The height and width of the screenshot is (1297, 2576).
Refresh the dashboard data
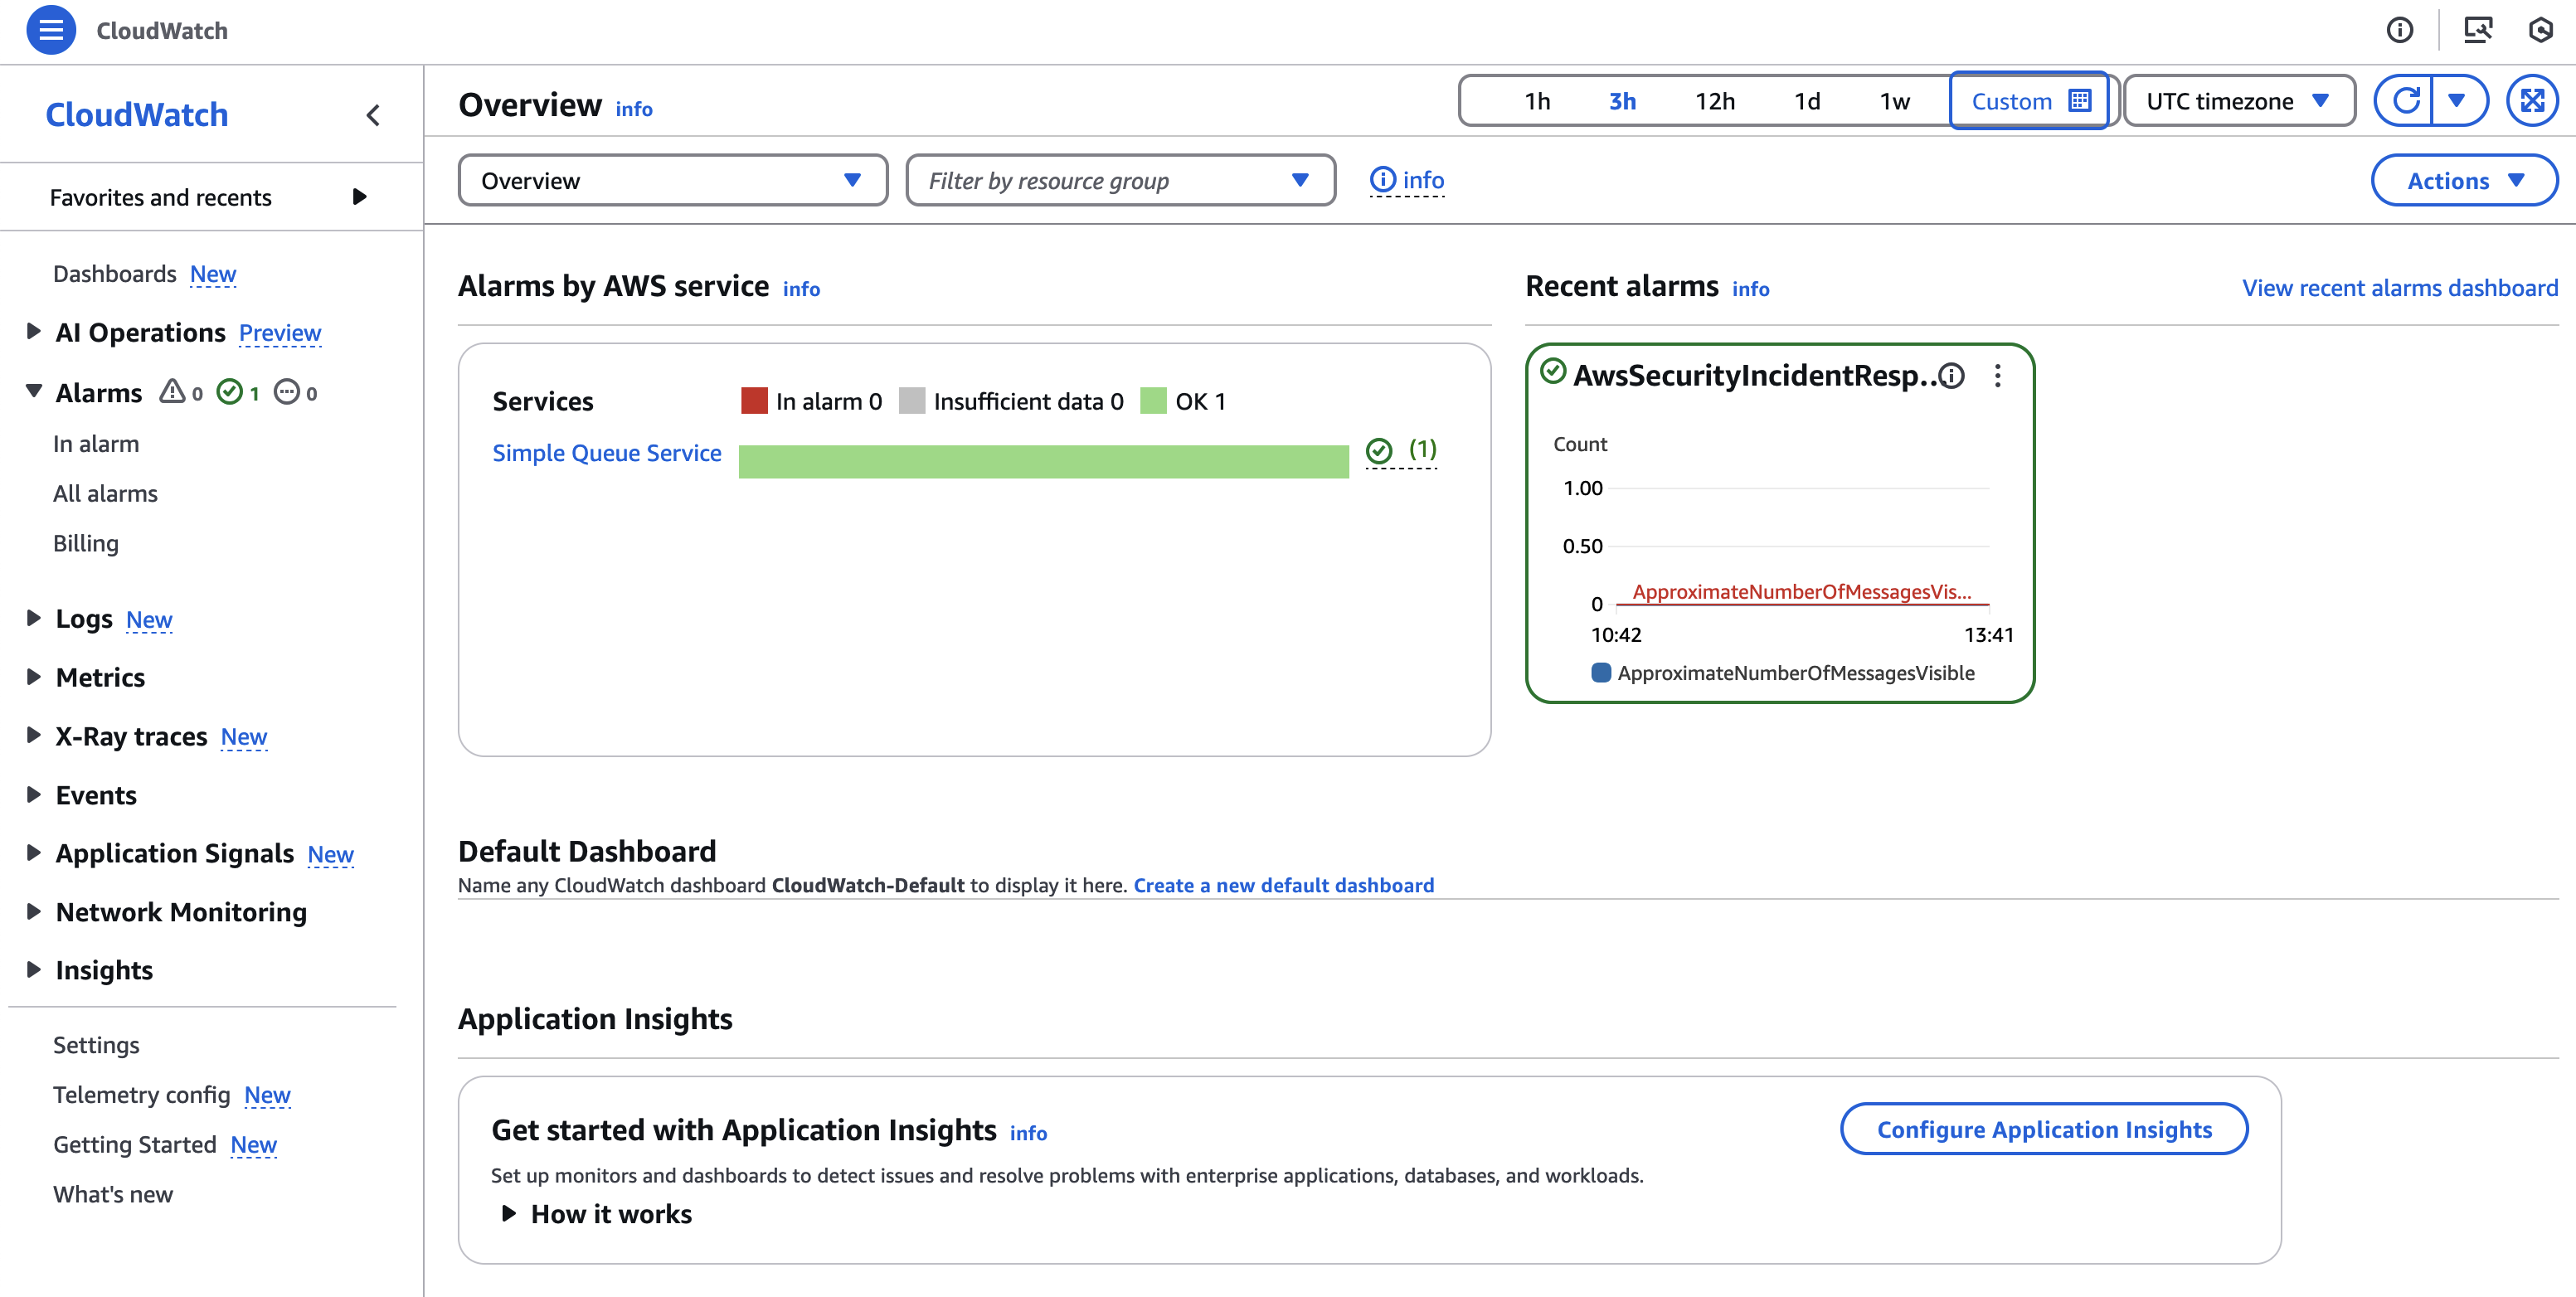[2405, 101]
